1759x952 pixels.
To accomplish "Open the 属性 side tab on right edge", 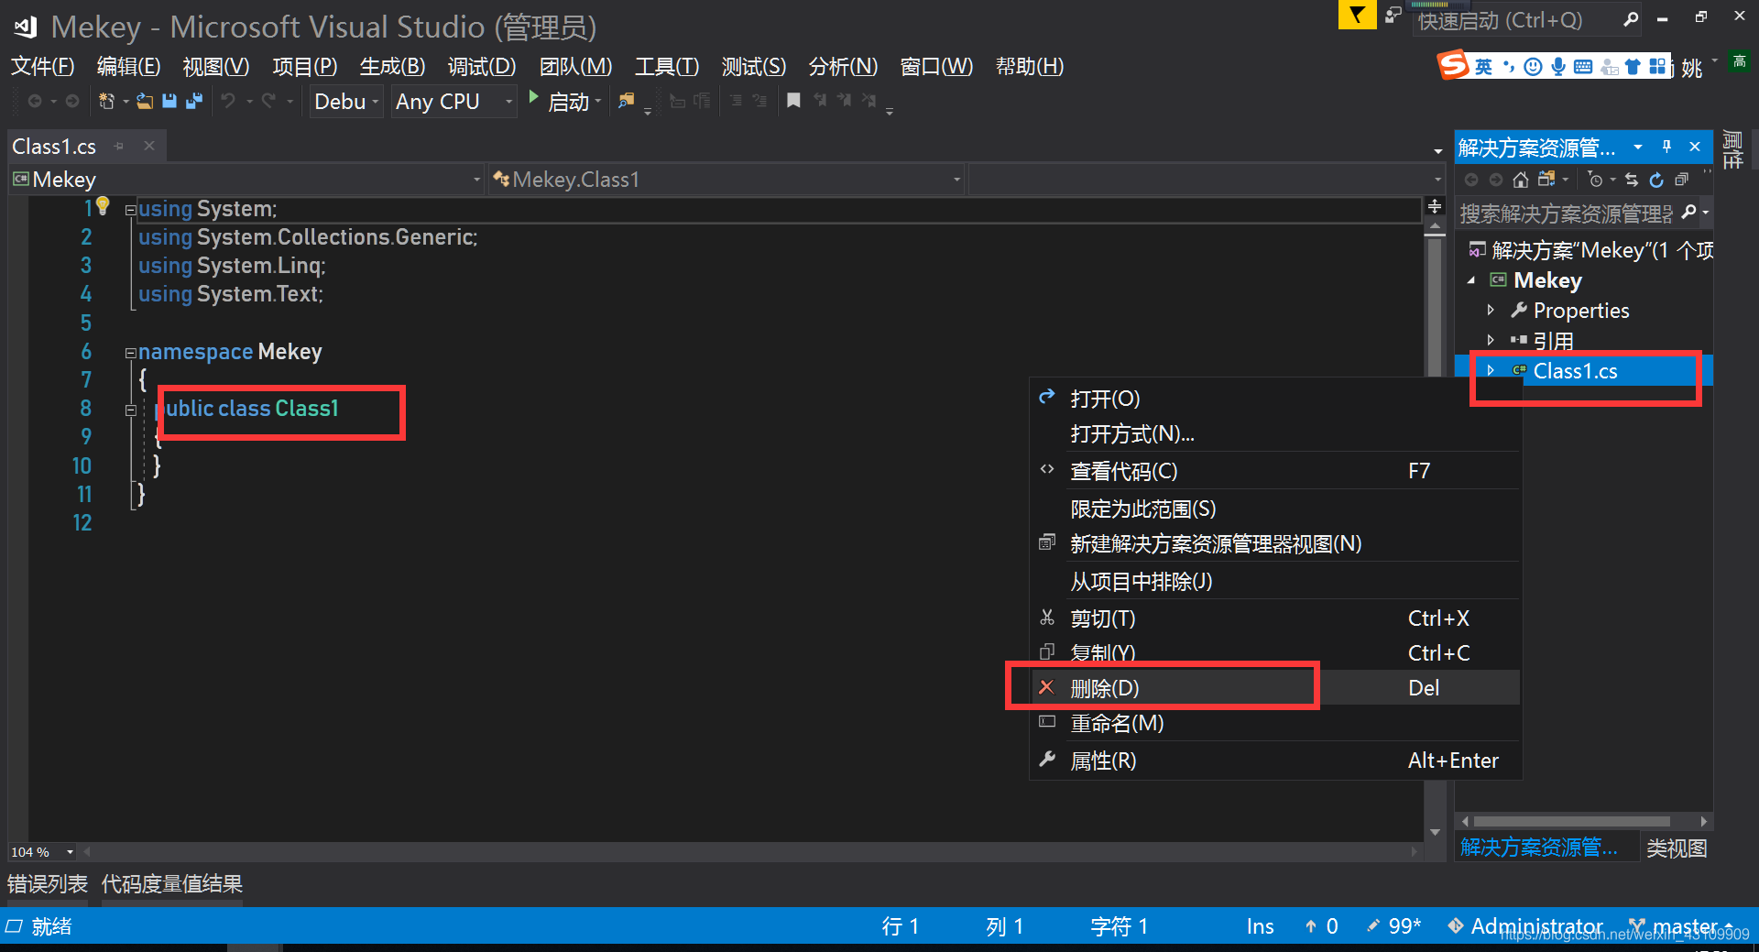I will click(1732, 150).
